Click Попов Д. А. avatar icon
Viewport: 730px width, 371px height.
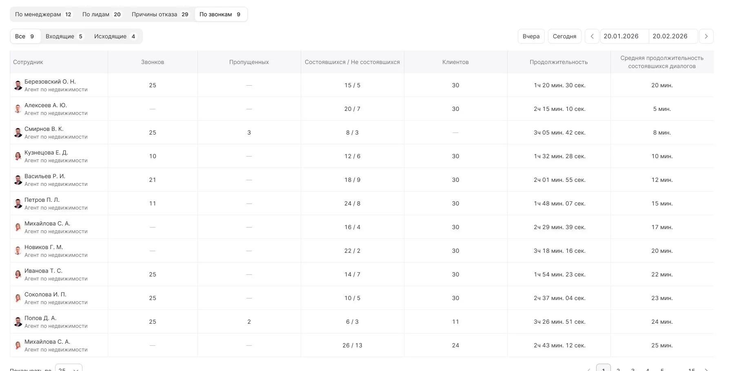(x=18, y=322)
